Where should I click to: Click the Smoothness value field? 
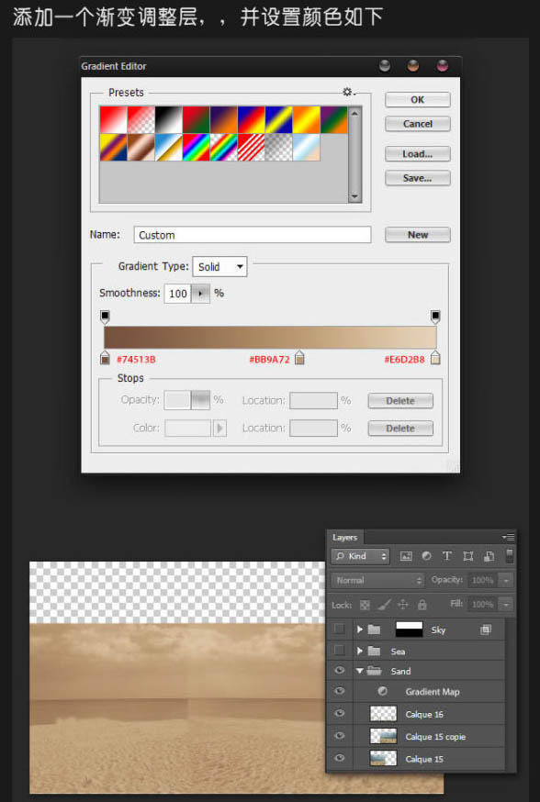pyautogui.click(x=177, y=294)
